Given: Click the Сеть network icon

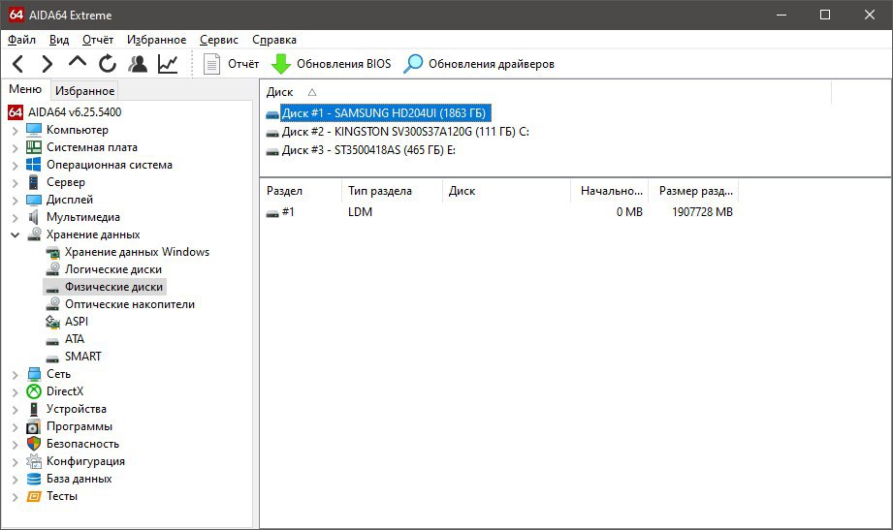Looking at the screenshot, I should tap(34, 374).
